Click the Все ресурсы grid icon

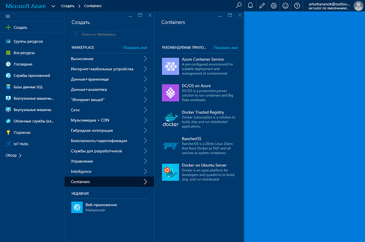click(8, 53)
